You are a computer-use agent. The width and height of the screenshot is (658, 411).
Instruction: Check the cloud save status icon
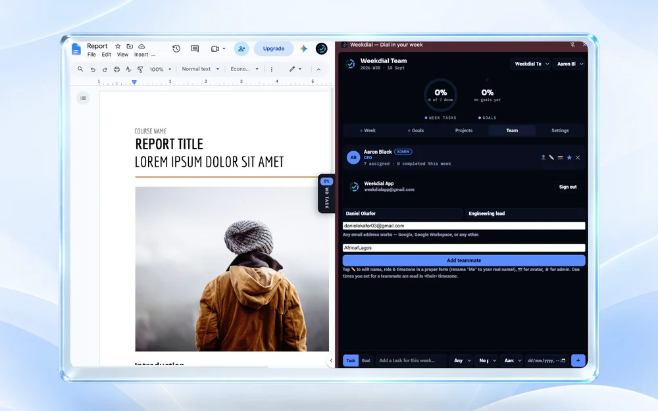141,46
